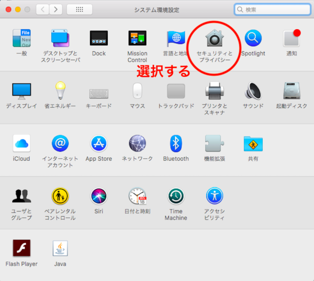Open トラックパッド trackpad preferences

pos(176,91)
